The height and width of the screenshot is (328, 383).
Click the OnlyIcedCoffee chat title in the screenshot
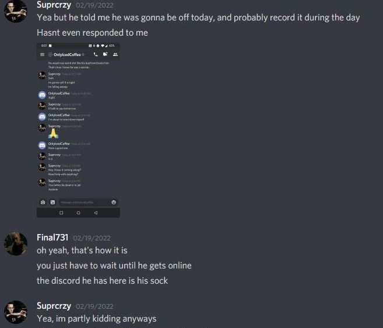pos(67,54)
